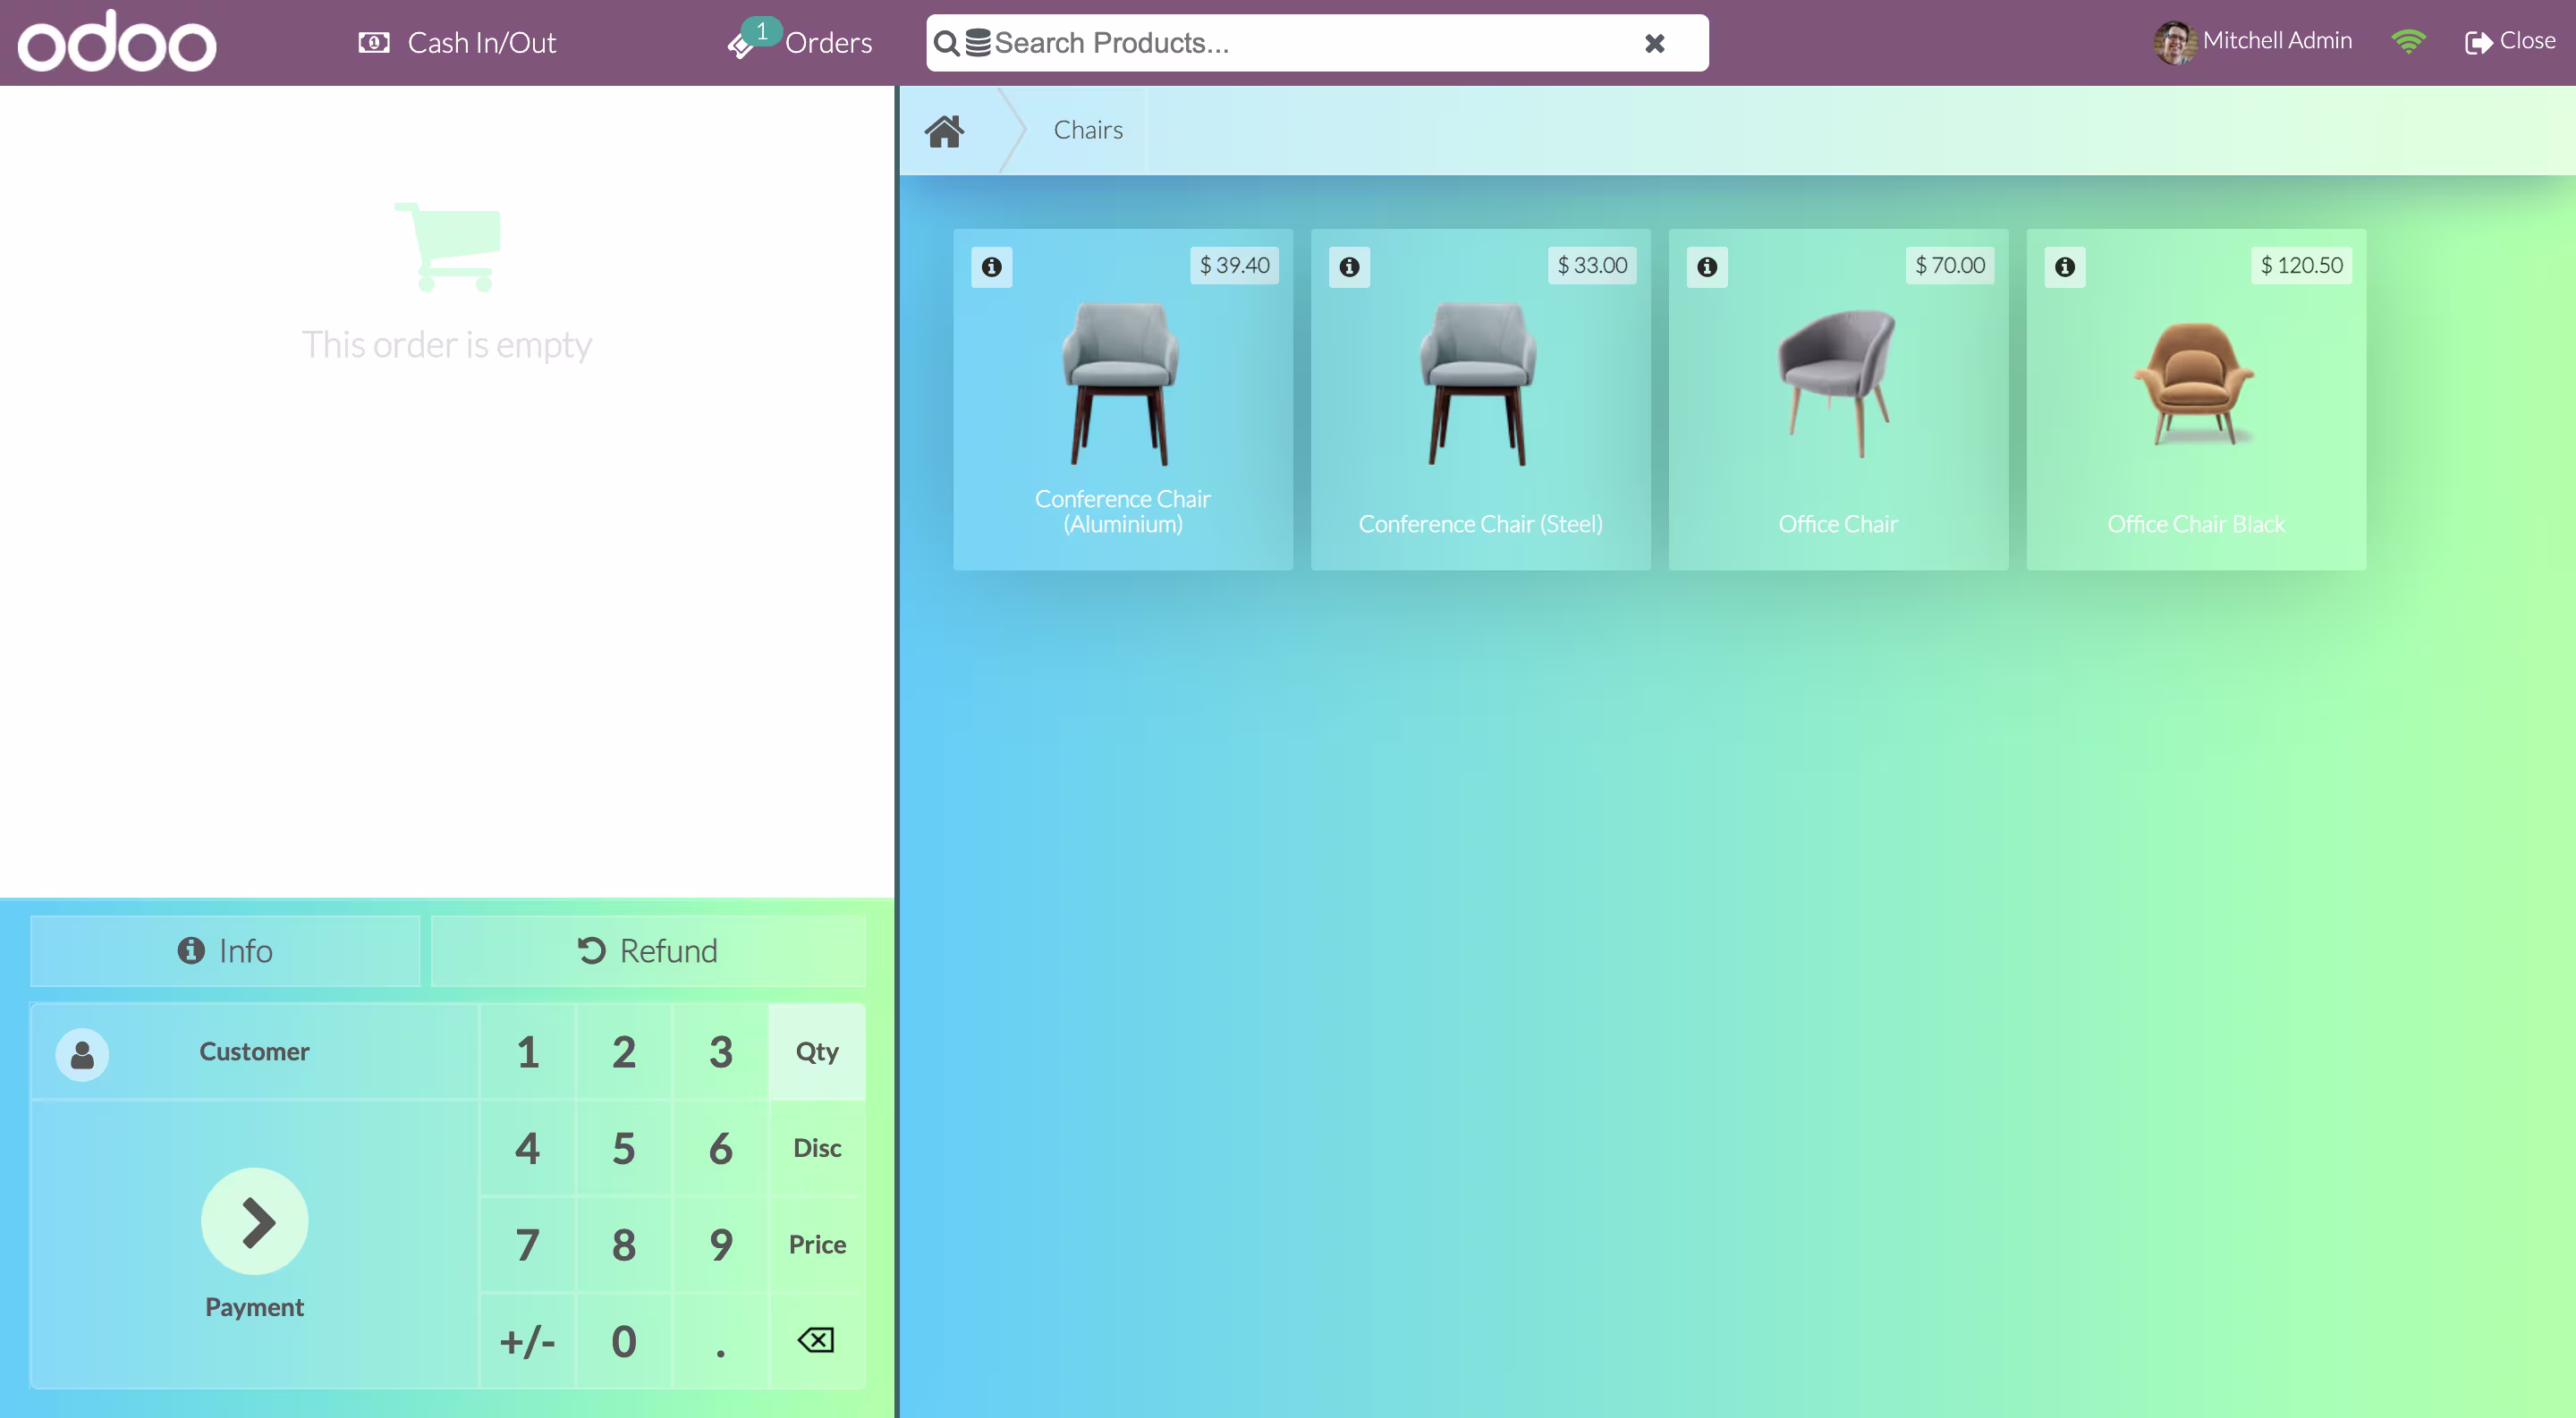Open the Orders list
Image resolution: width=2576 pixels, height=1418 pixels.
(x=800, y=42)
